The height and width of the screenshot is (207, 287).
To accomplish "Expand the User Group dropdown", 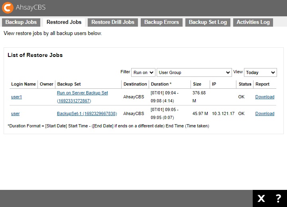I will pyautogui.click(x=194, y=72).
